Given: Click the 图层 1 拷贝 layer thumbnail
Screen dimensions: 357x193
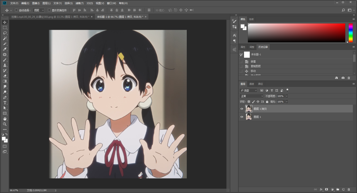Looking at the screenshot, I should click(249, 109).
